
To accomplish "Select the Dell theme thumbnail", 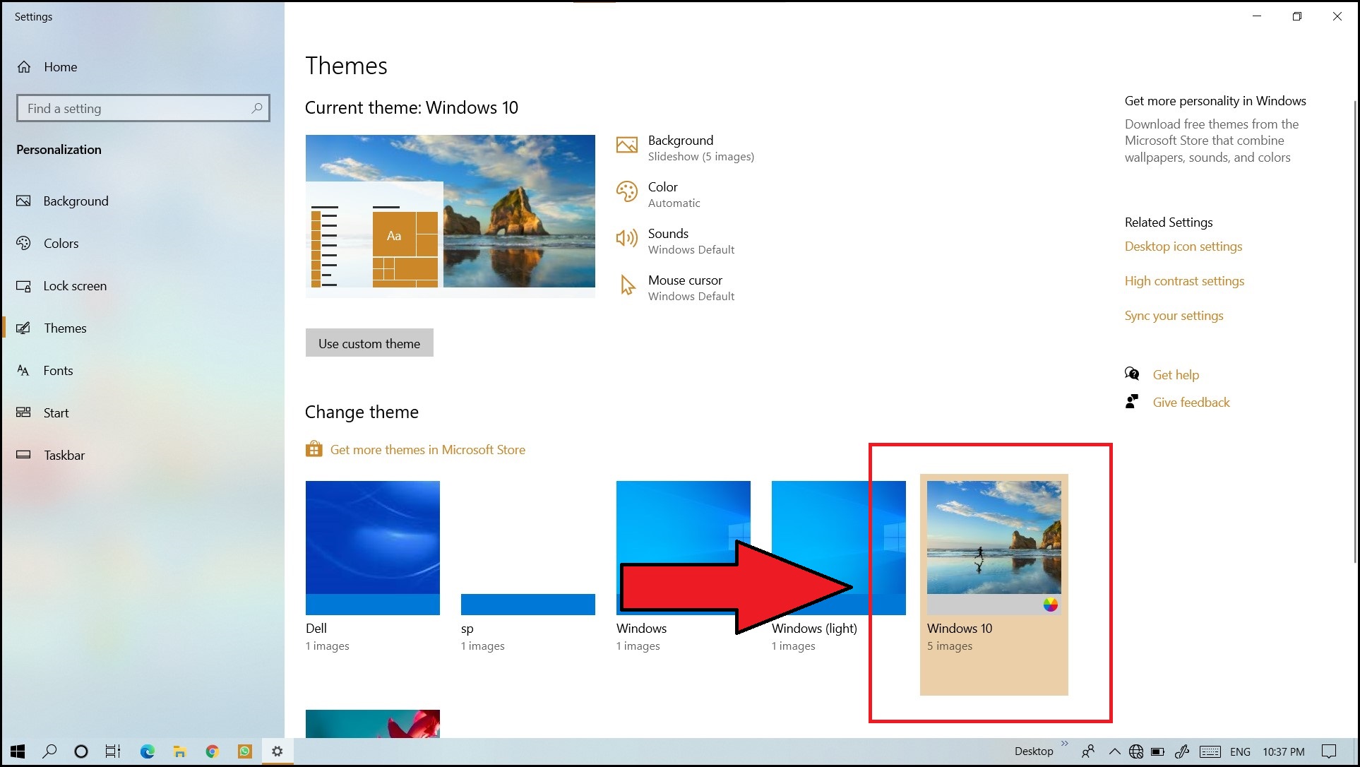I will (x=372, y=547).
